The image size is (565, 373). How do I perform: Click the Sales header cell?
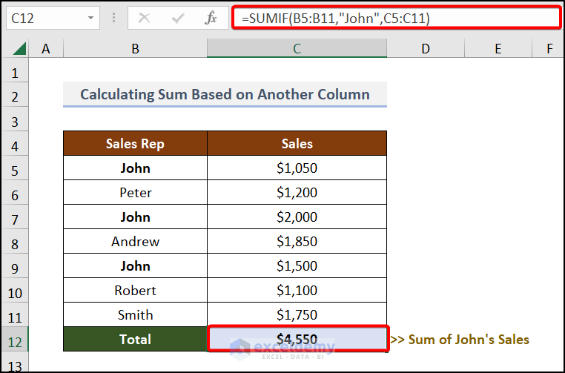coord(297,144)
